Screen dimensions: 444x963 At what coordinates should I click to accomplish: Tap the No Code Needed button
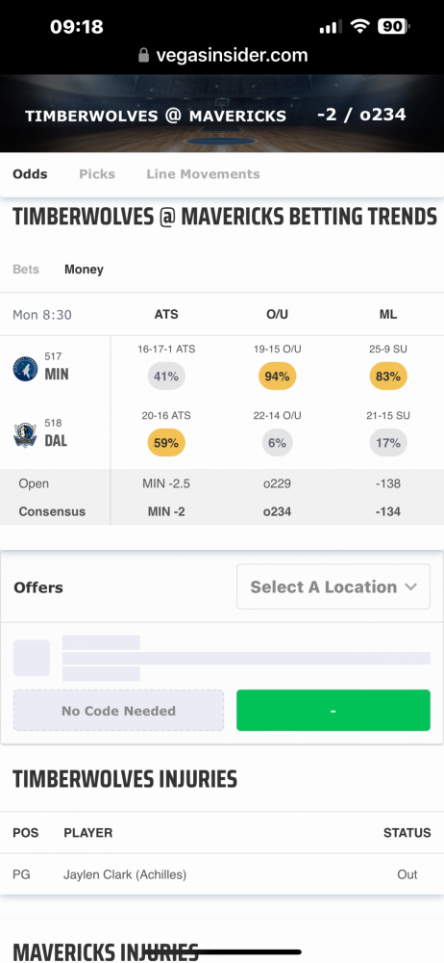pyautogui.click(x=118, y=711)
